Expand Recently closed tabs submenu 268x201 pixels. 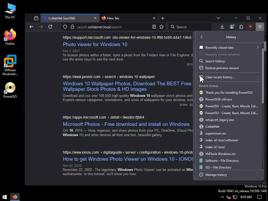(229, 48)
